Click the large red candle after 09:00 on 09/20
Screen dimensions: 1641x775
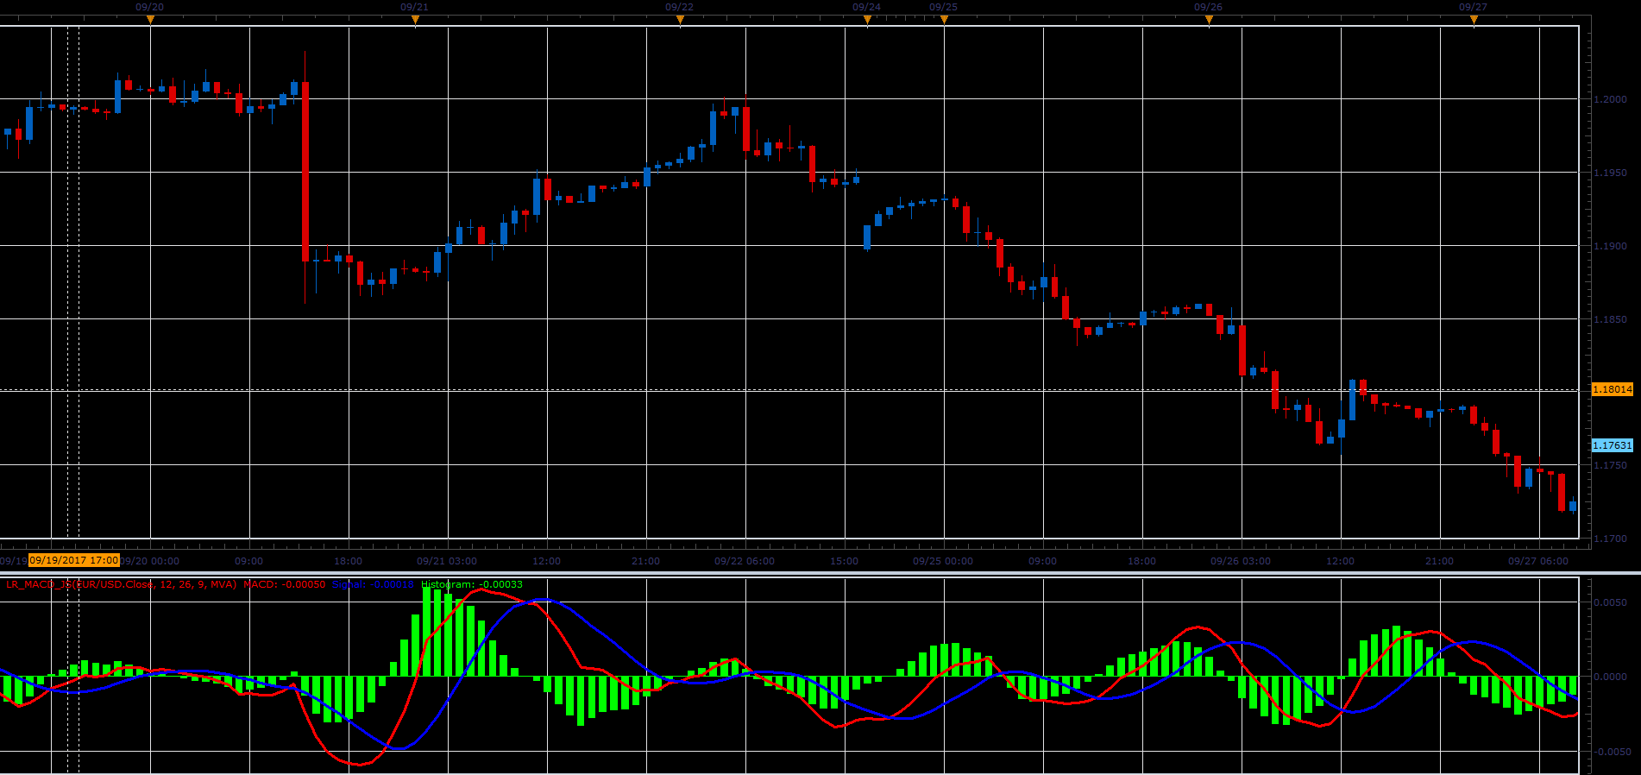[x=305, y=172]
